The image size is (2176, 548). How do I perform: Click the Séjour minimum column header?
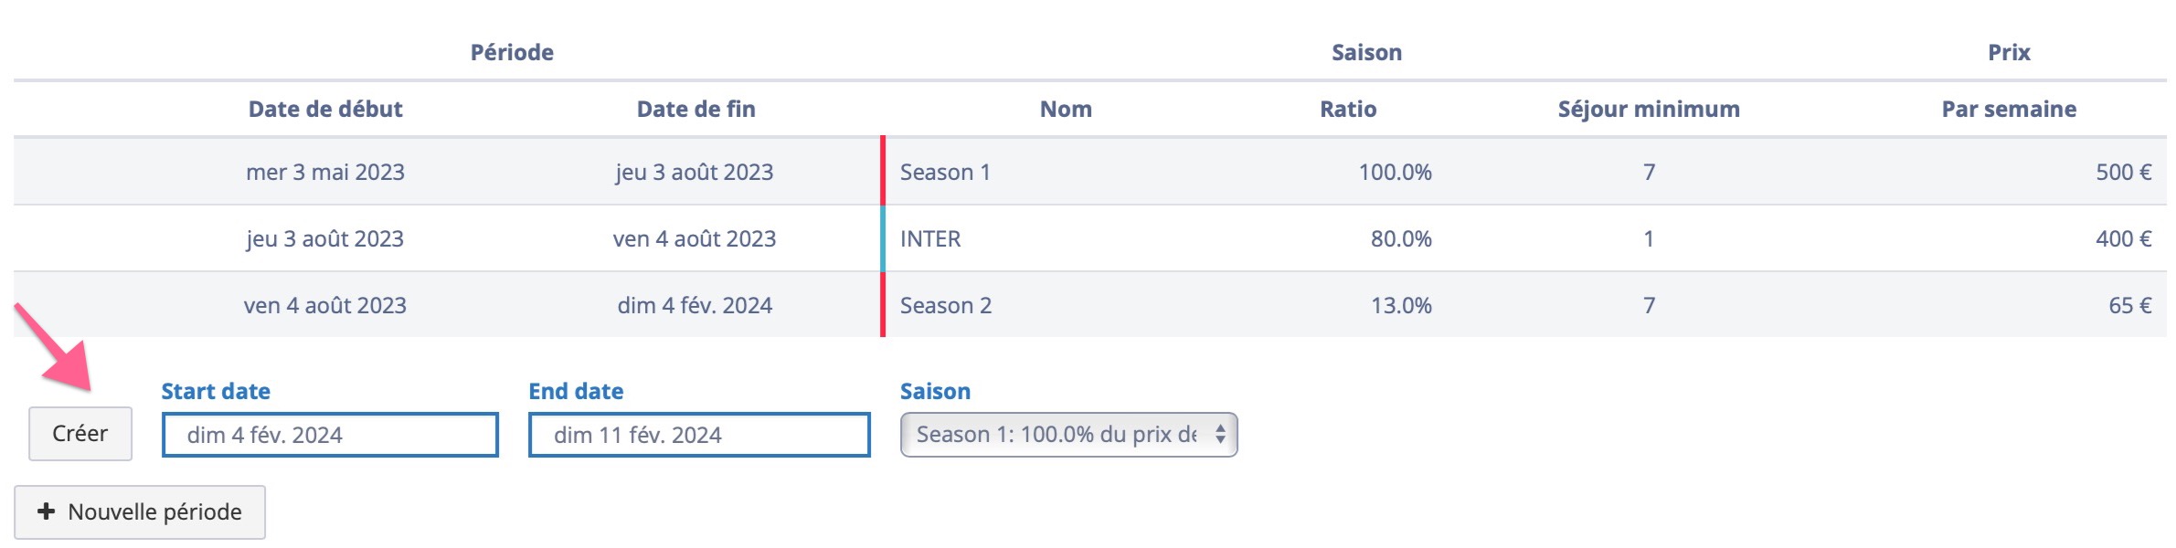coord(1648,110)
